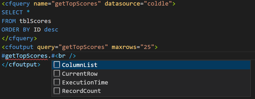Click the ExecutionTime property icon
Screen dimensions: 255x99
pos(57,82)
